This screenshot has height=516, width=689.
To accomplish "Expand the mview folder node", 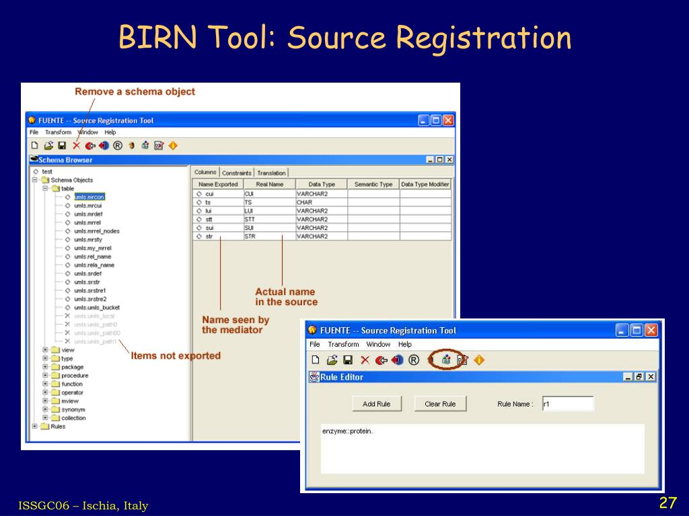I will coord(45,401).
